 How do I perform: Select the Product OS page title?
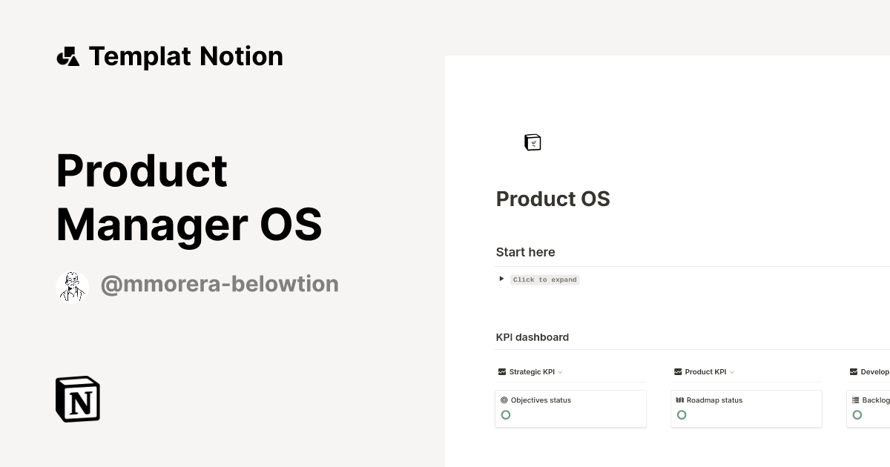pyautogui.click(x=553, y=199)
